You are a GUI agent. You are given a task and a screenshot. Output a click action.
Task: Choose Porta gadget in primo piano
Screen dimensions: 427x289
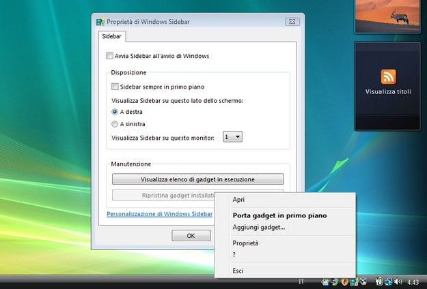pos(279,215)
